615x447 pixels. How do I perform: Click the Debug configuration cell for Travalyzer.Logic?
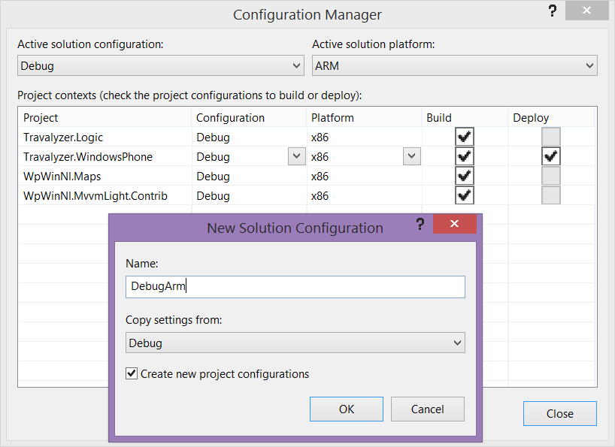[x=249, y=137]
